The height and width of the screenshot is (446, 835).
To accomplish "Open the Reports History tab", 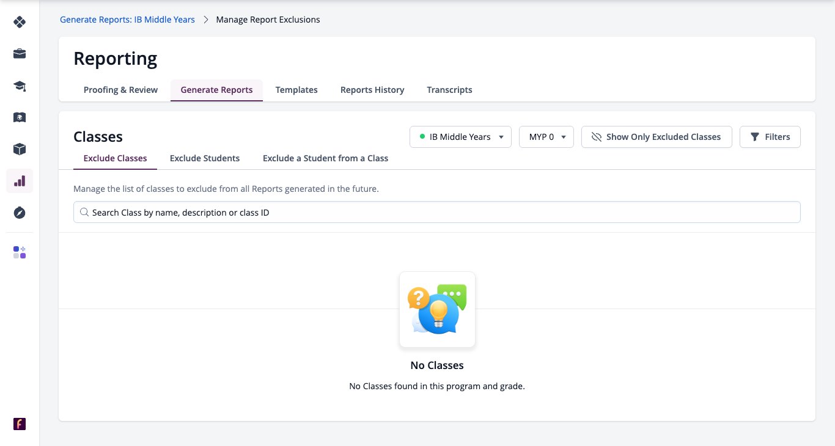I will pos(372,90).
